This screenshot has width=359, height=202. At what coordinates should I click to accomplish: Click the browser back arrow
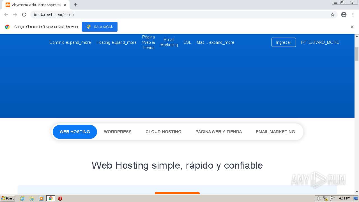click(x=6, y=15)
